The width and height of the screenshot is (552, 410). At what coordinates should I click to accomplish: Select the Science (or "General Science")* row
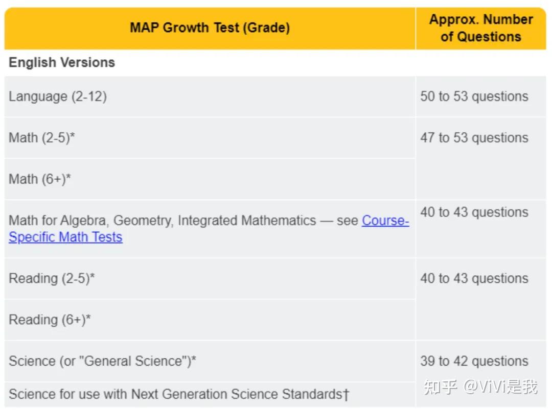103,361
